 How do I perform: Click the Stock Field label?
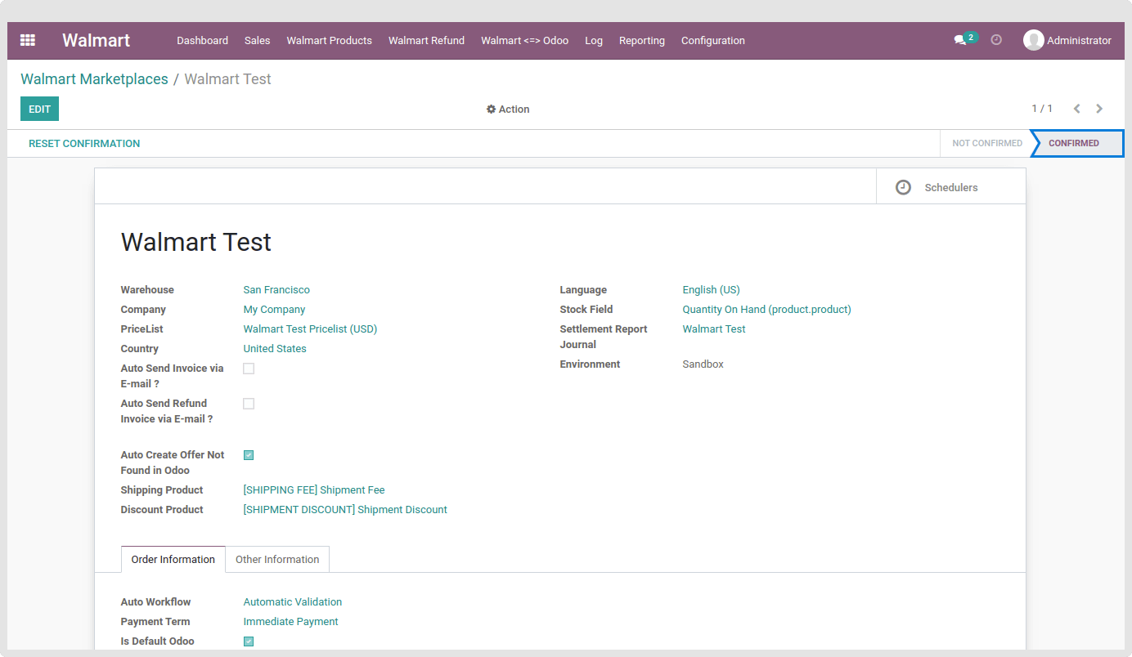pyautogui.click(x=586, y=310)
